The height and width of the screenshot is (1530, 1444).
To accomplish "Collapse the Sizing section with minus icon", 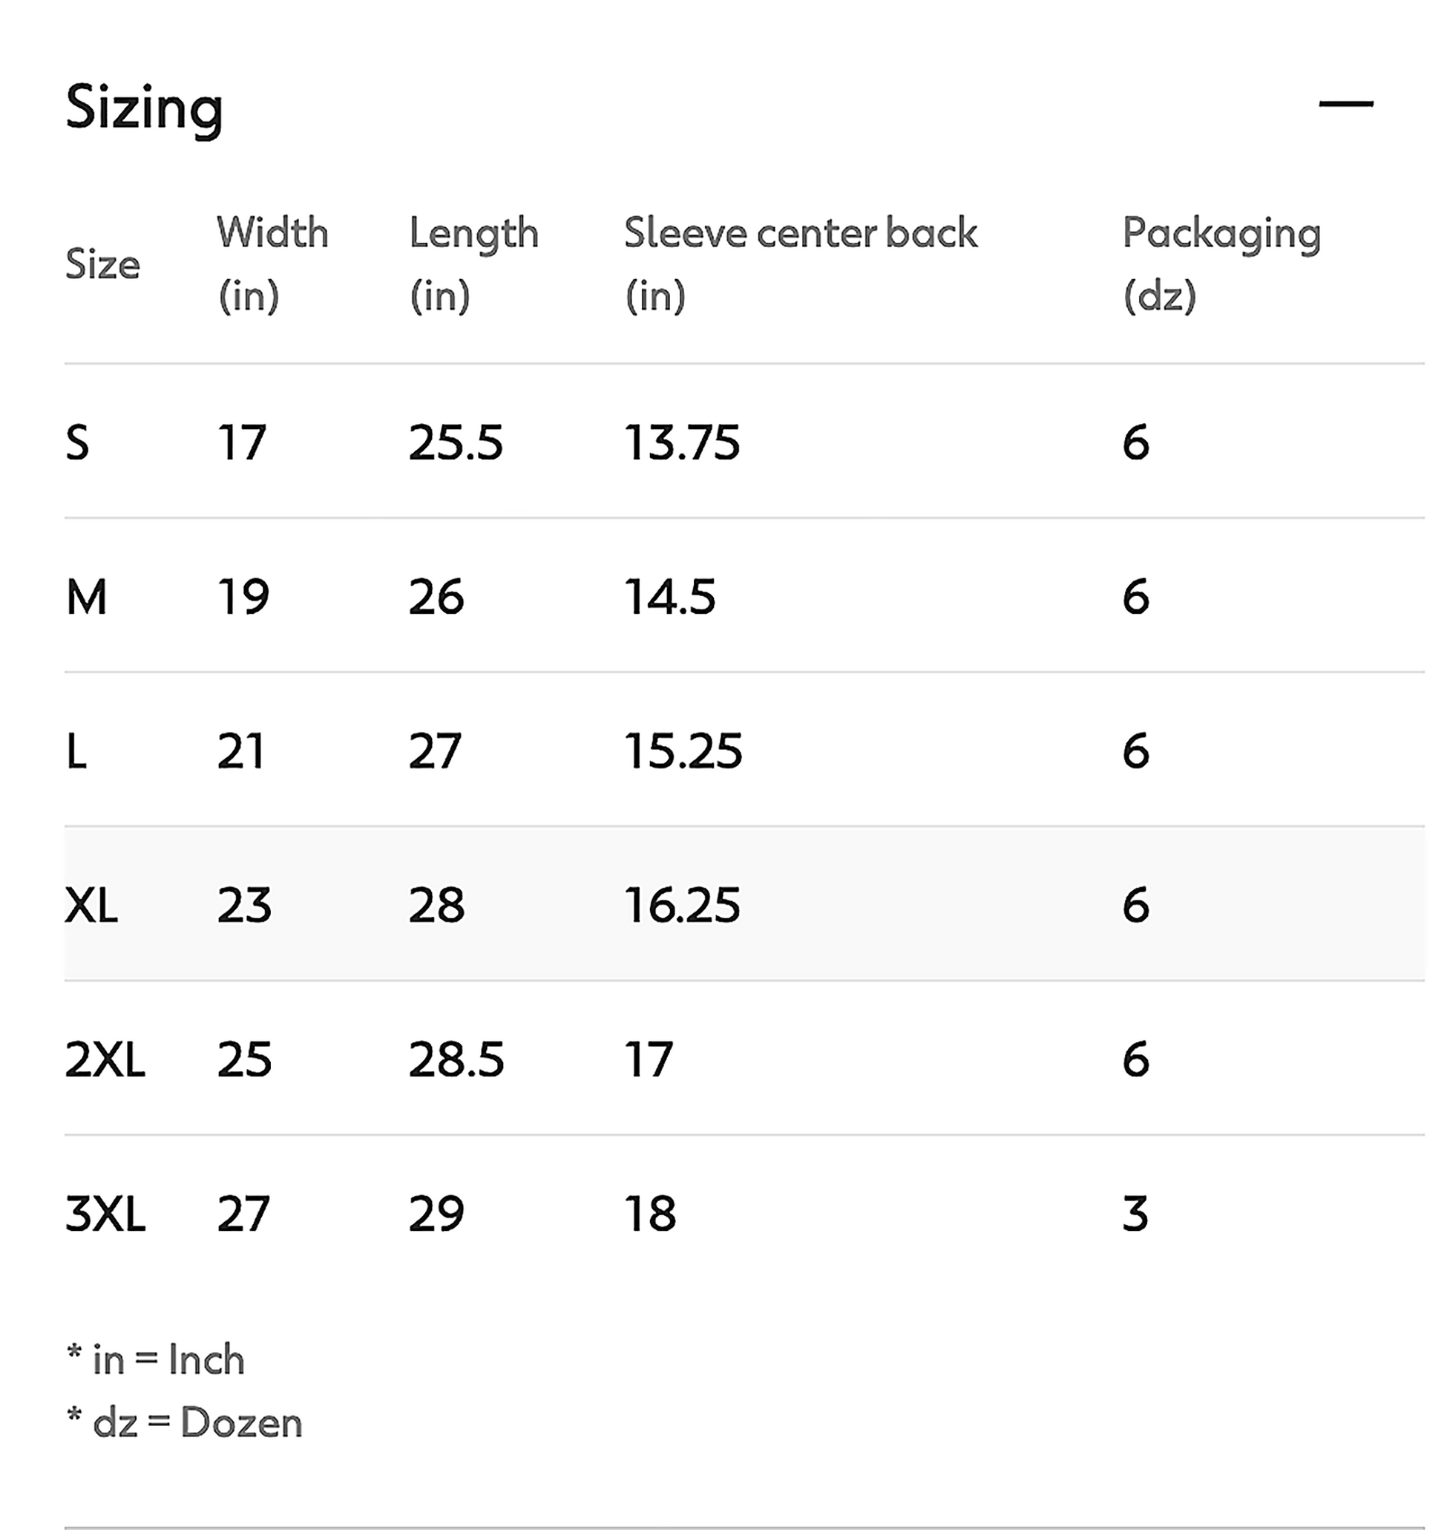I will pyautogui.click(x=1345, y=103).
